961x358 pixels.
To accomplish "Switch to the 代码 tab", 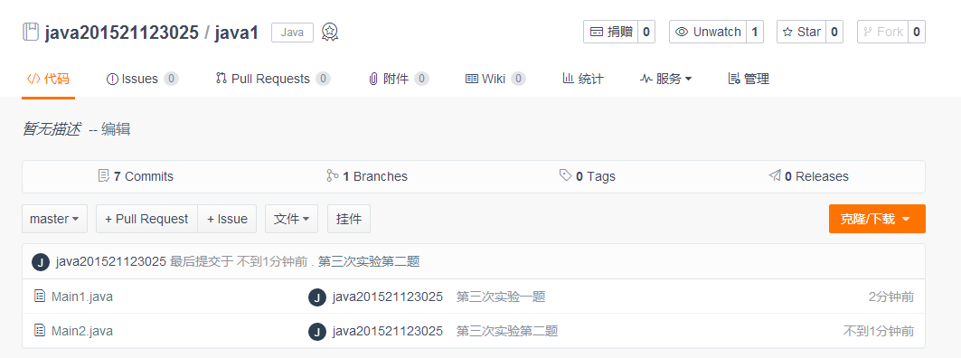I will coord(49,79).
